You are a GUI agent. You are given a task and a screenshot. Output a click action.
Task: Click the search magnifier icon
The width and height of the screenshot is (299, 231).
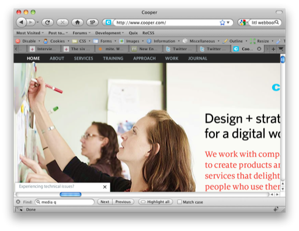[277, 23]
